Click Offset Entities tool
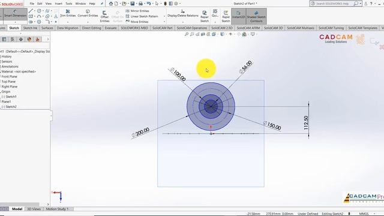Image resolution: width=384 pixels, height=216 pixels. 104,16
